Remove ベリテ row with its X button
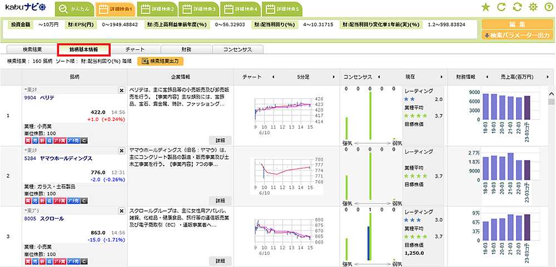 [121, 90]
